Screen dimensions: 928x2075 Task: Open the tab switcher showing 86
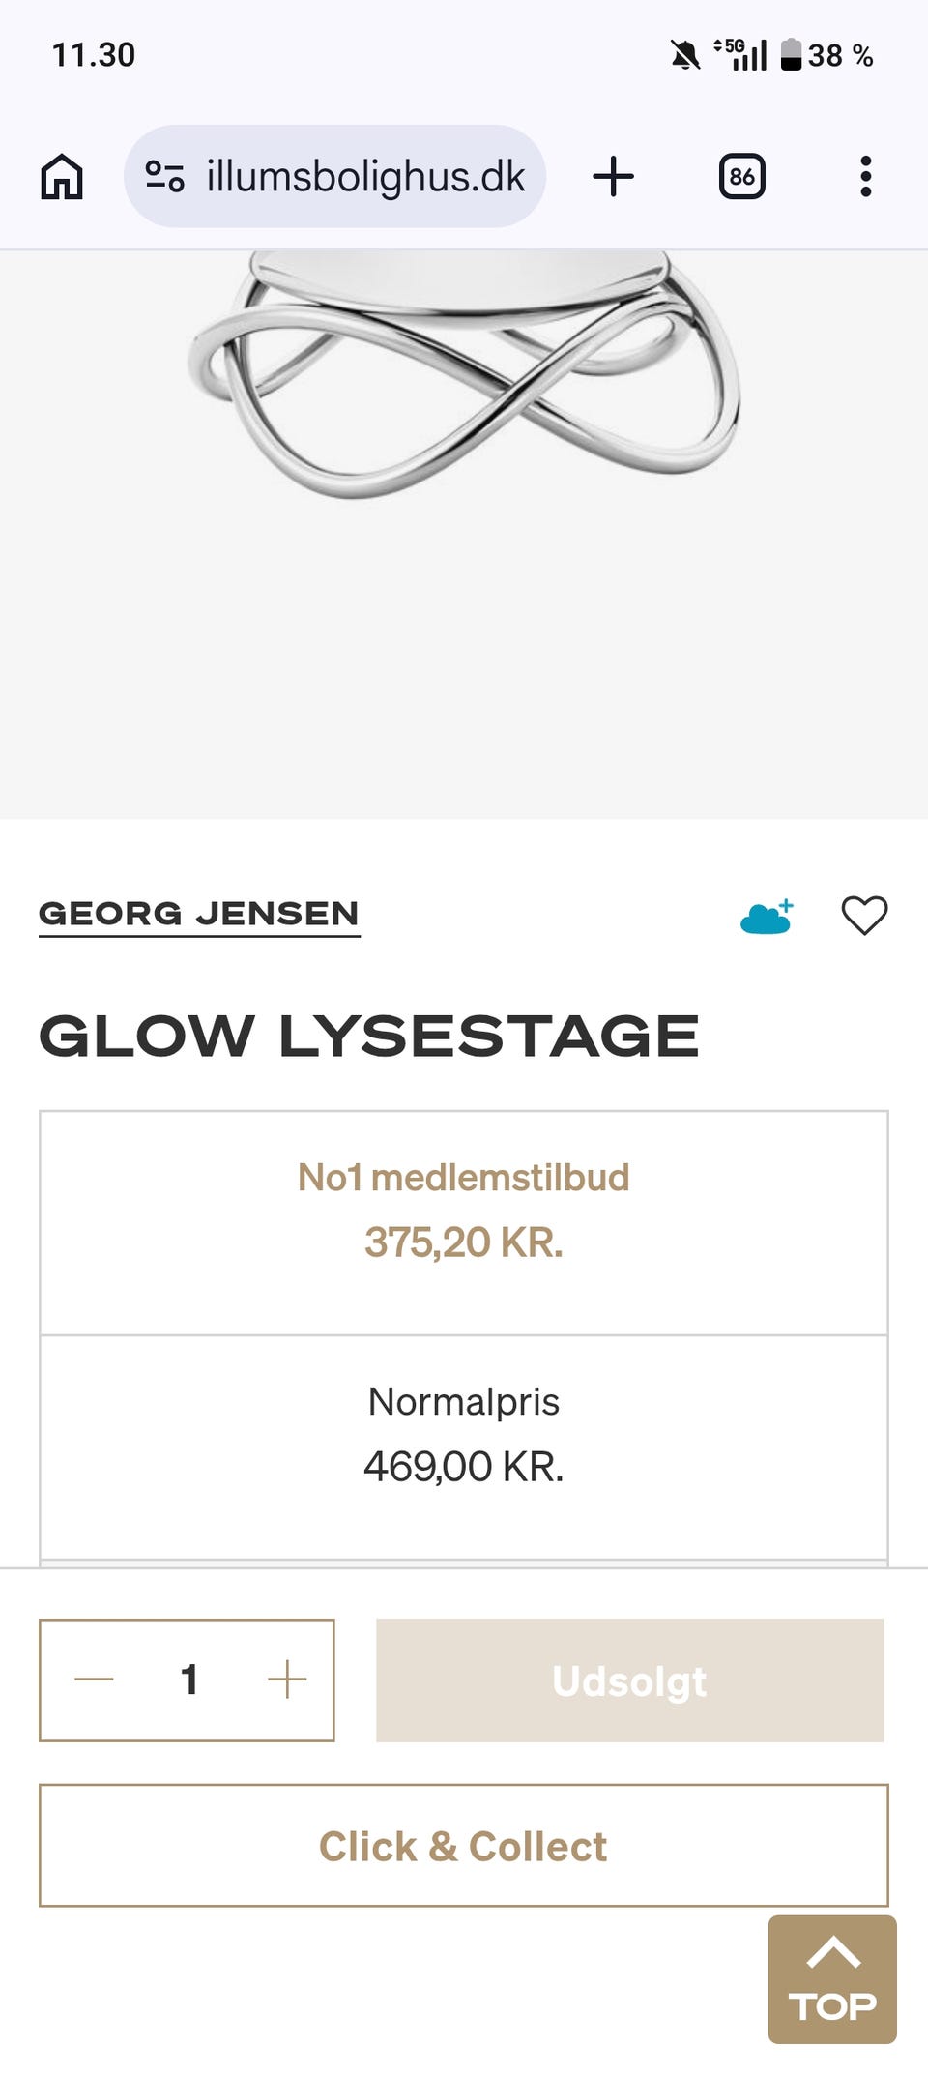(x=741, y=177)
